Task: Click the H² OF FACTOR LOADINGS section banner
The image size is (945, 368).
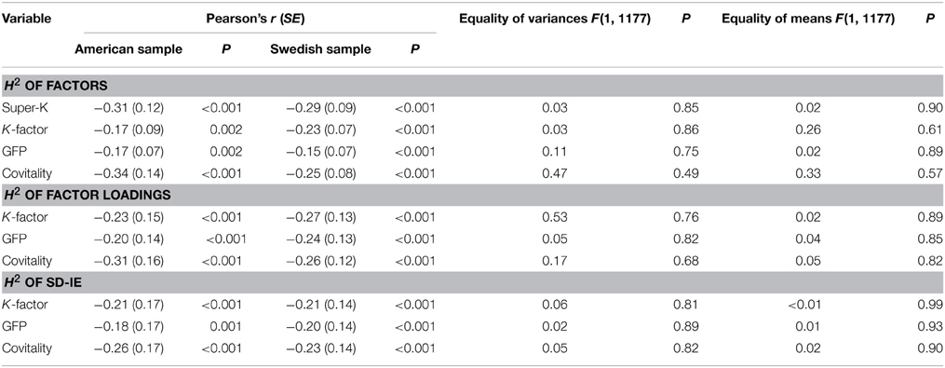Action: [x=473, y=196]
